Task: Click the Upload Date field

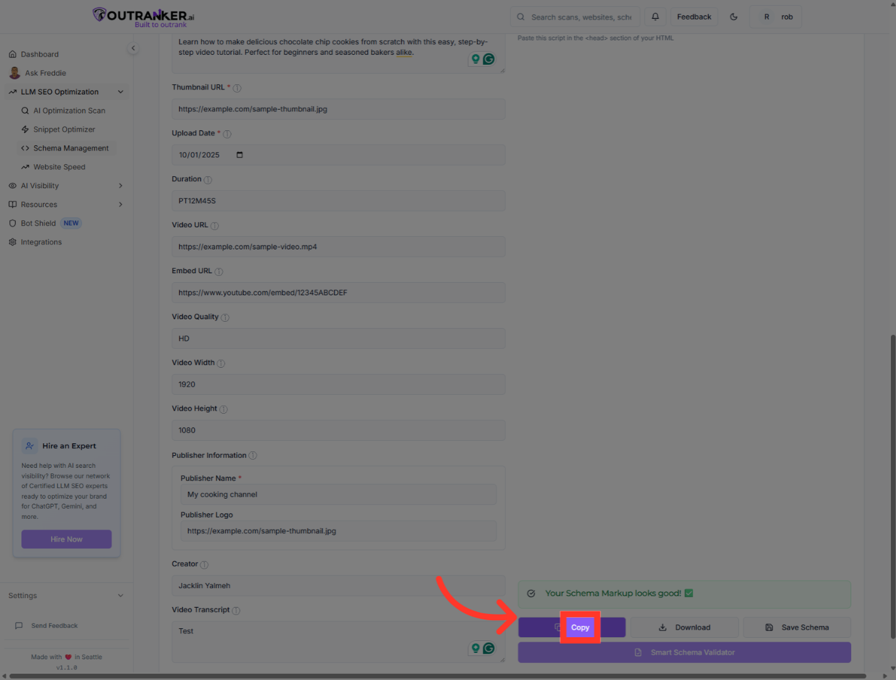Action: click(338, 155)
